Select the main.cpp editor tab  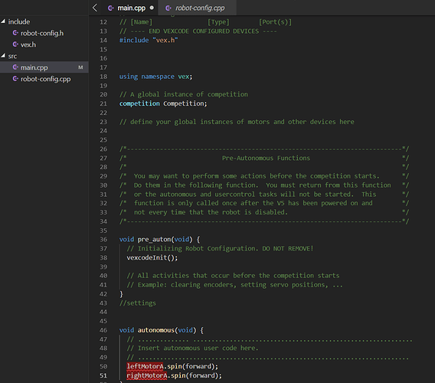pos(131,8)
